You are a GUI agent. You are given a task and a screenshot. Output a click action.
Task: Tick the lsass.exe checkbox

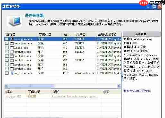click(7, 47)
